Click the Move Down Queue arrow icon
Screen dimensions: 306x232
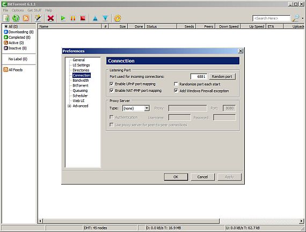105,18
